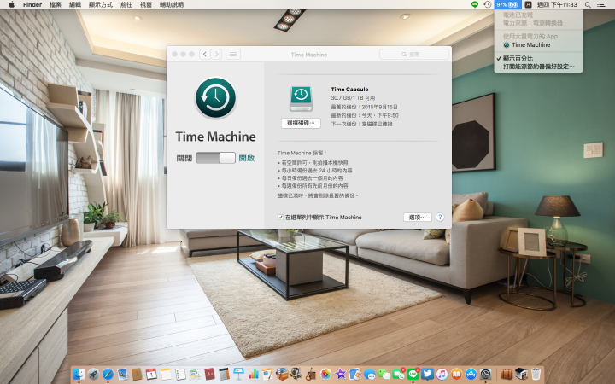Open Finder from the Dock

79,375
